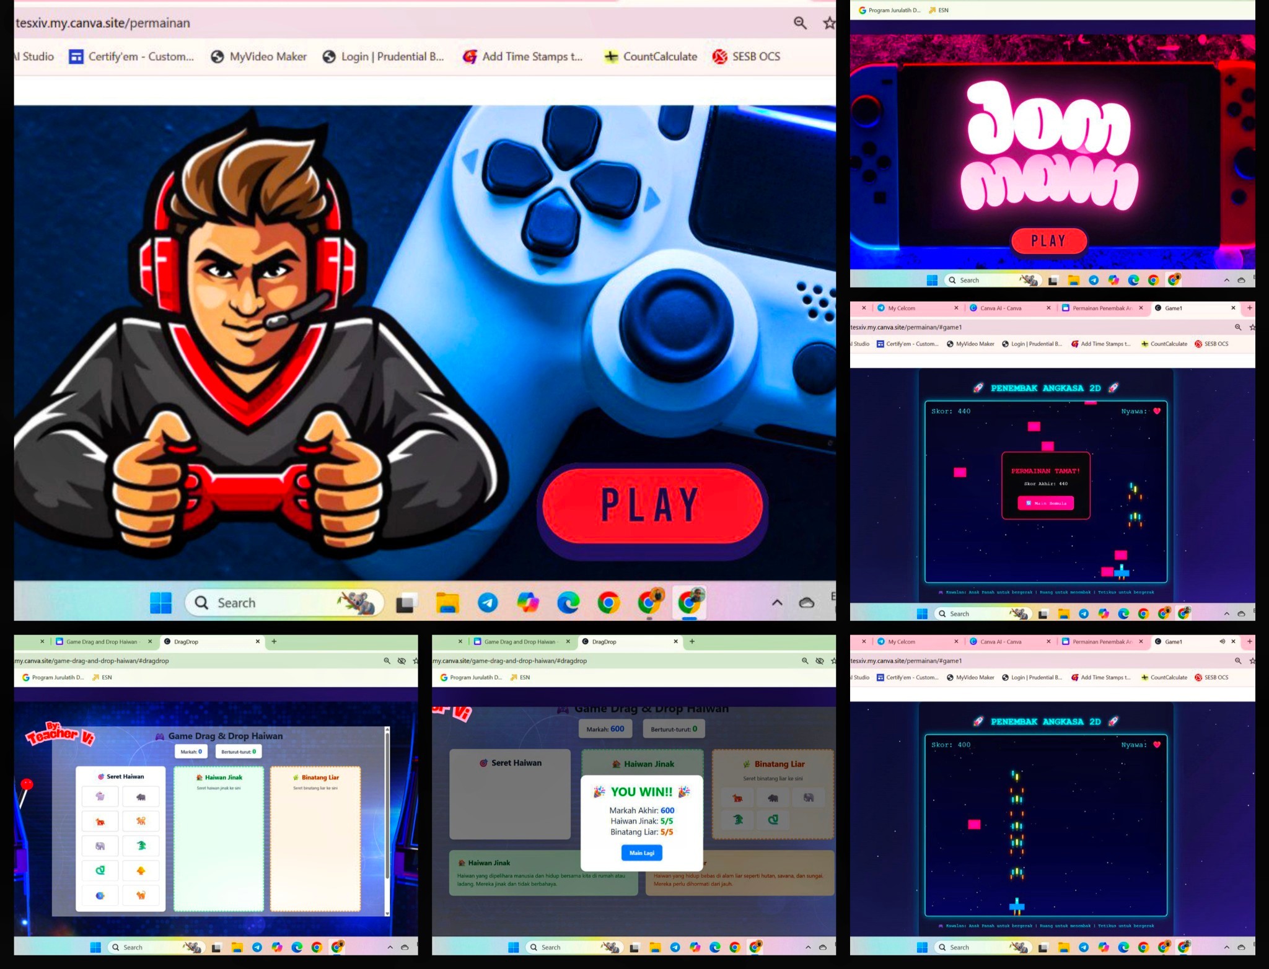Open Task View in the large window's taskbar
This screenshot has height=969, width=1269.
coord(406,602)
